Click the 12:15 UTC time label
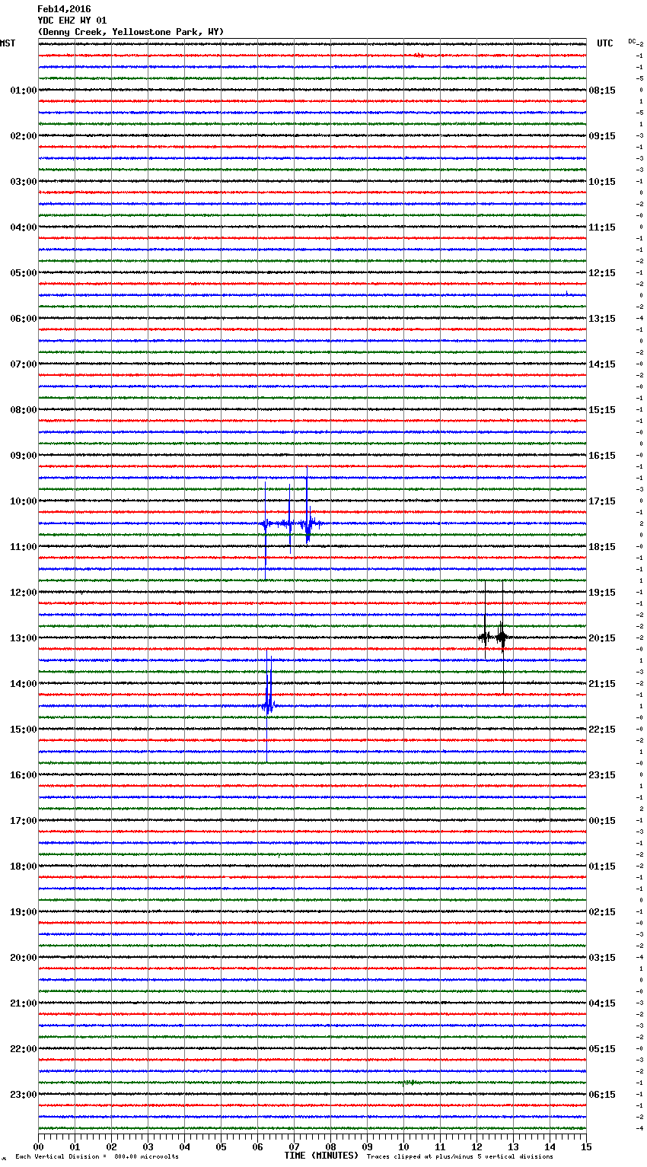This screenshot has height=1167, width=647. click(602, 273)
